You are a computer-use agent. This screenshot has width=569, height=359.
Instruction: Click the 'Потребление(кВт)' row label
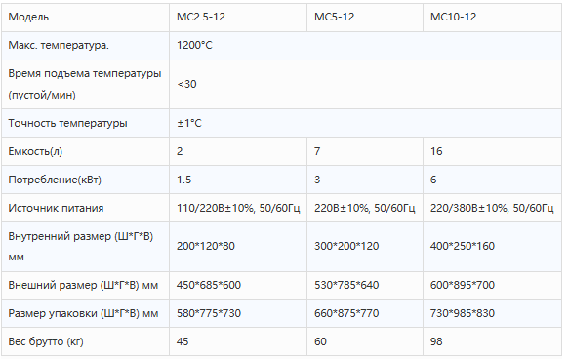pos(55,179)
